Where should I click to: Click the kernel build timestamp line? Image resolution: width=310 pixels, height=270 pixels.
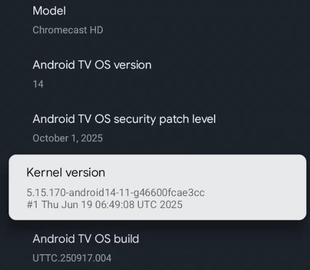click(x=104, y=205)
